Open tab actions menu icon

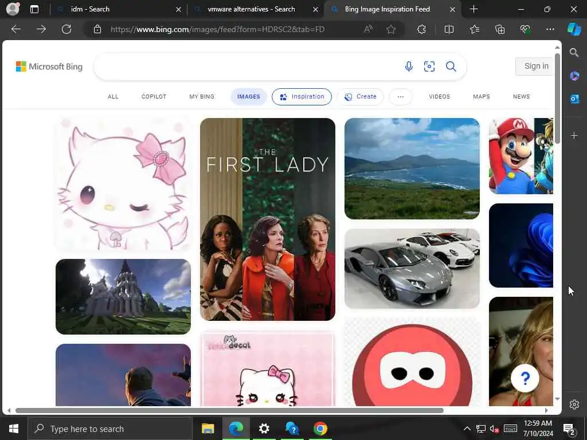tap(34, 9)
